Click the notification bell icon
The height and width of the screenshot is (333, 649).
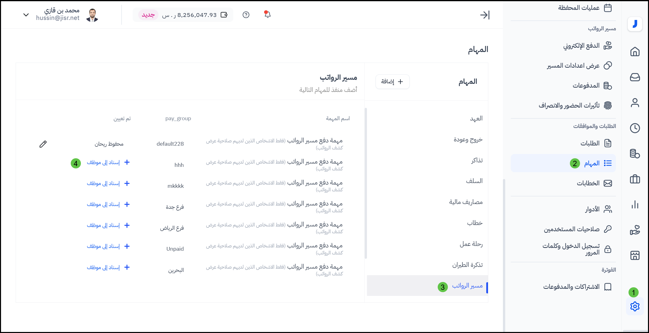(x=267, y=15)
